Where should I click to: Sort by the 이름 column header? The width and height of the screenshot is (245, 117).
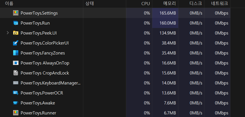click(x=9, y=4)
